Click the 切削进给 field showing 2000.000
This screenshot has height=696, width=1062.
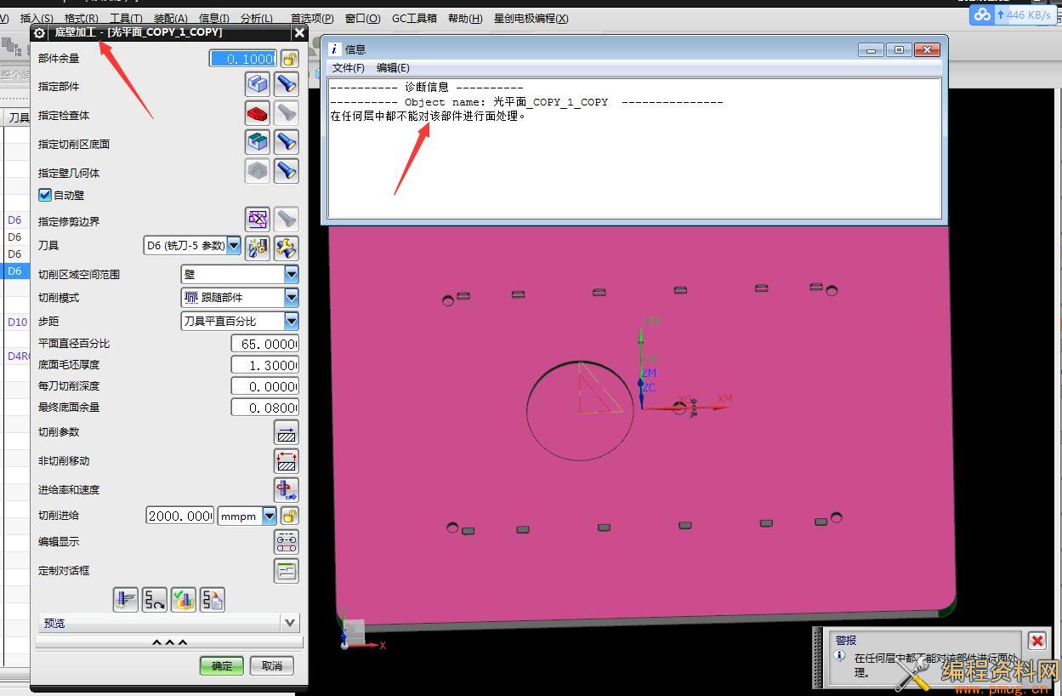(x=179, y=516)
